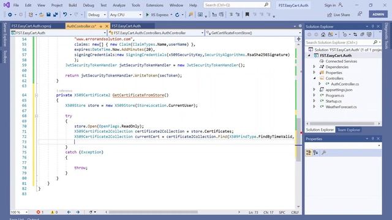
Task: Select WeatherForecast.cs in Solution Explorer
Action: tap(341, 107)
